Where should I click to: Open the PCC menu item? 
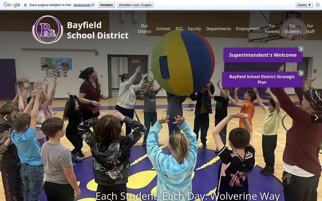[x=179, y=29]
